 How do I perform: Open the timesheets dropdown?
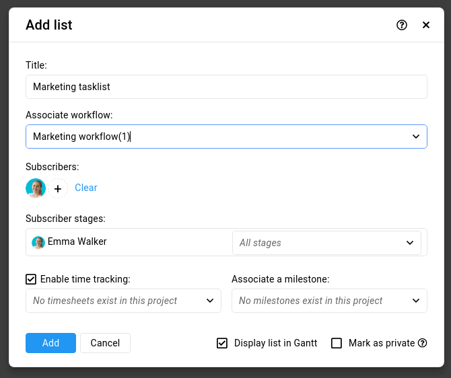pyautogui.click(x=123, y=301)
